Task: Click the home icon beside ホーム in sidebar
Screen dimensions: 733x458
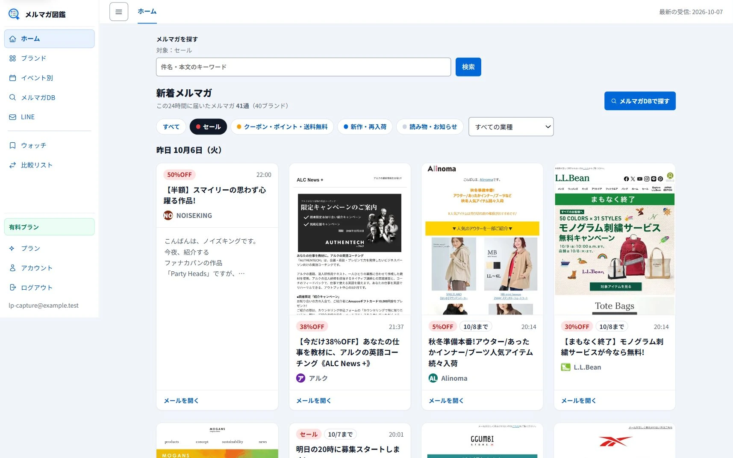Action: tap(12, 39)
